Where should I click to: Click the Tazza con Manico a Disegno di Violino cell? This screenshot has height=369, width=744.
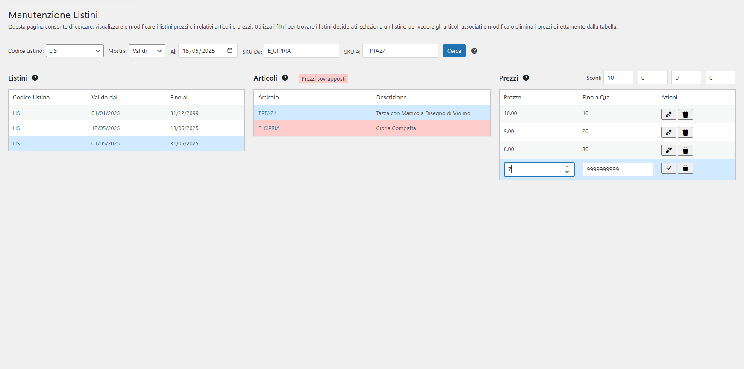423,113
